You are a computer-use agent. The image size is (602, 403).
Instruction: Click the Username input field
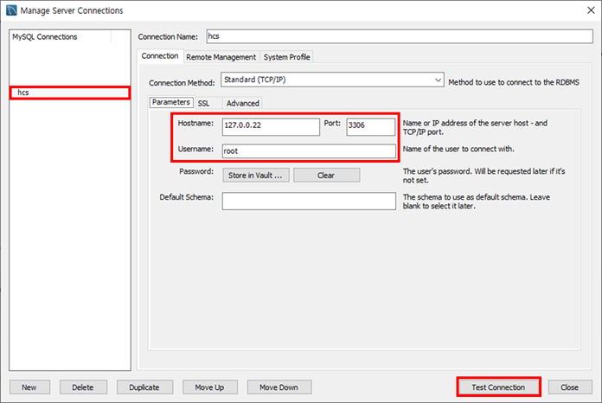coord(309,150)
